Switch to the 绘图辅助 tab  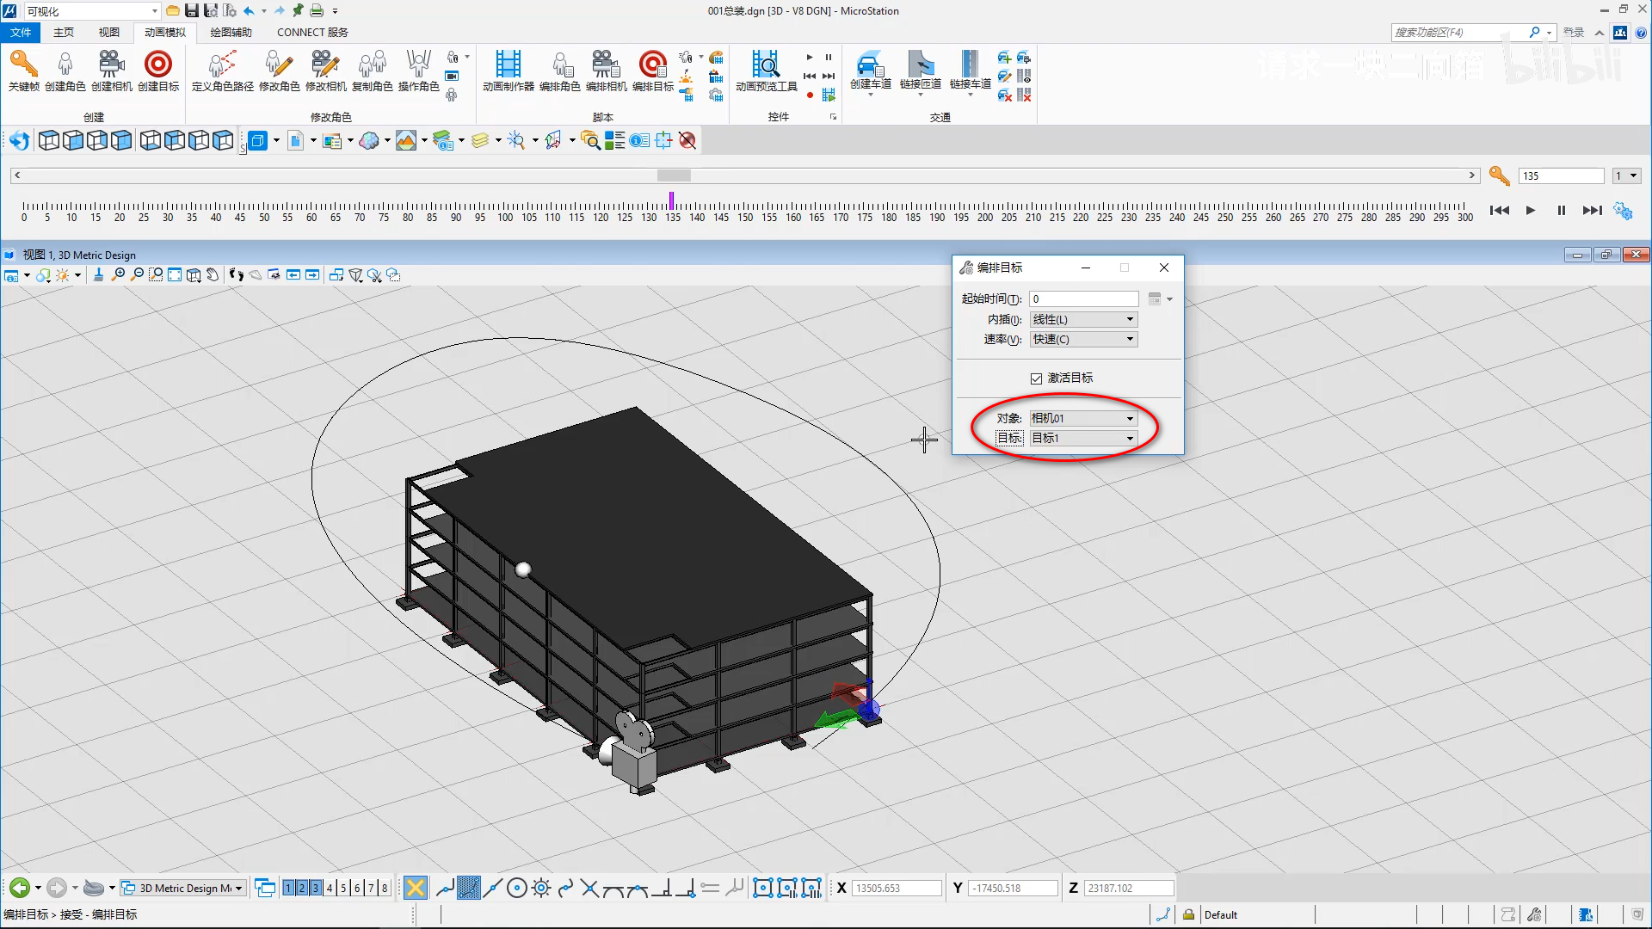coord(231,33)
